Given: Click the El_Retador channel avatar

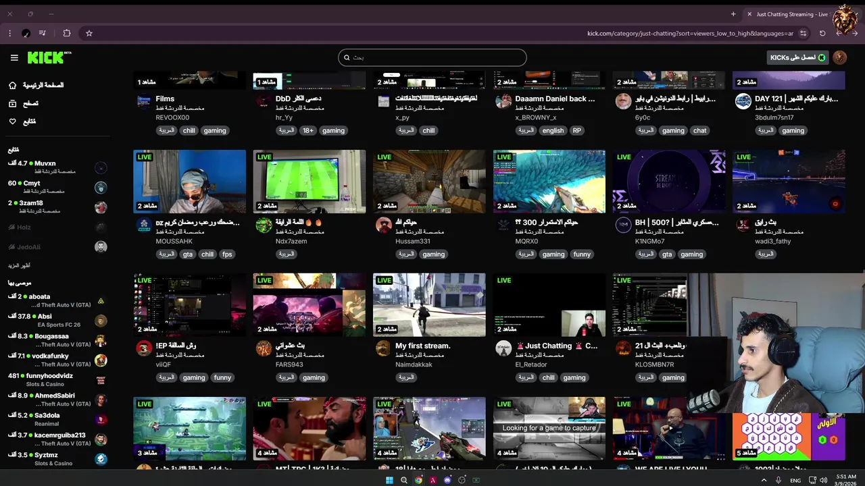Looking at the screenshot, I should point(503,348).
